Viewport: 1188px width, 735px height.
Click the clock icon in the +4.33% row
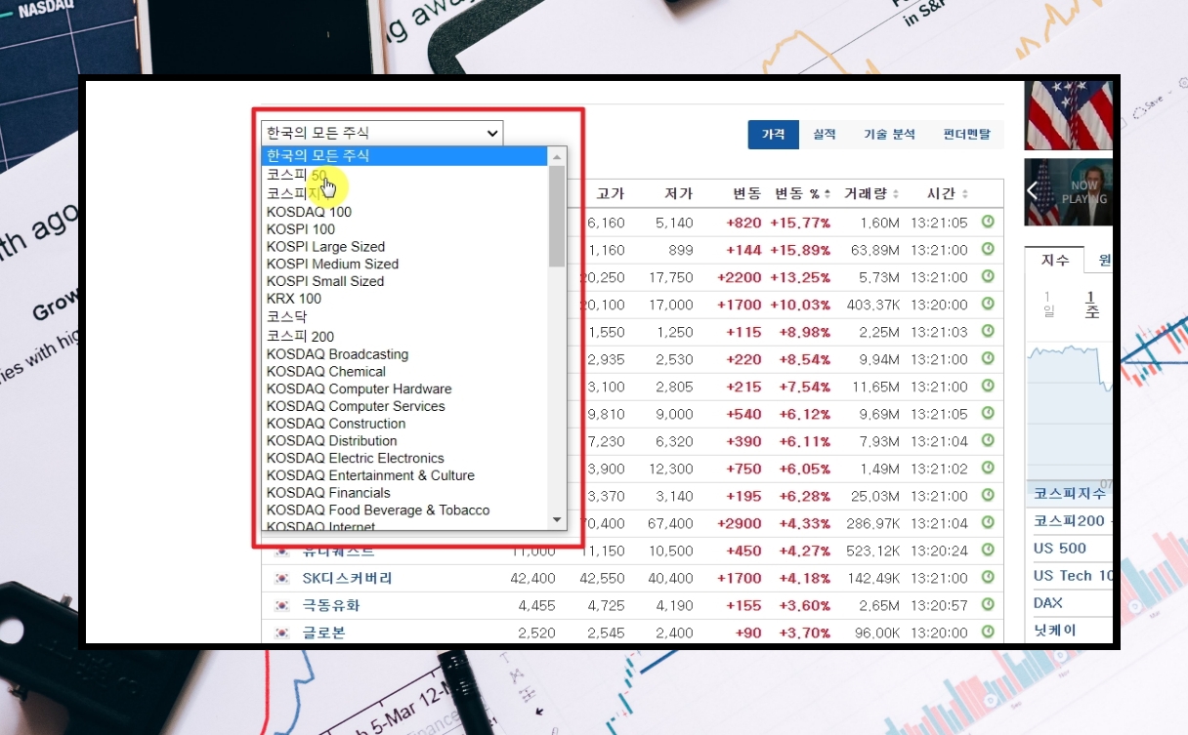click(x=988, y=523)
